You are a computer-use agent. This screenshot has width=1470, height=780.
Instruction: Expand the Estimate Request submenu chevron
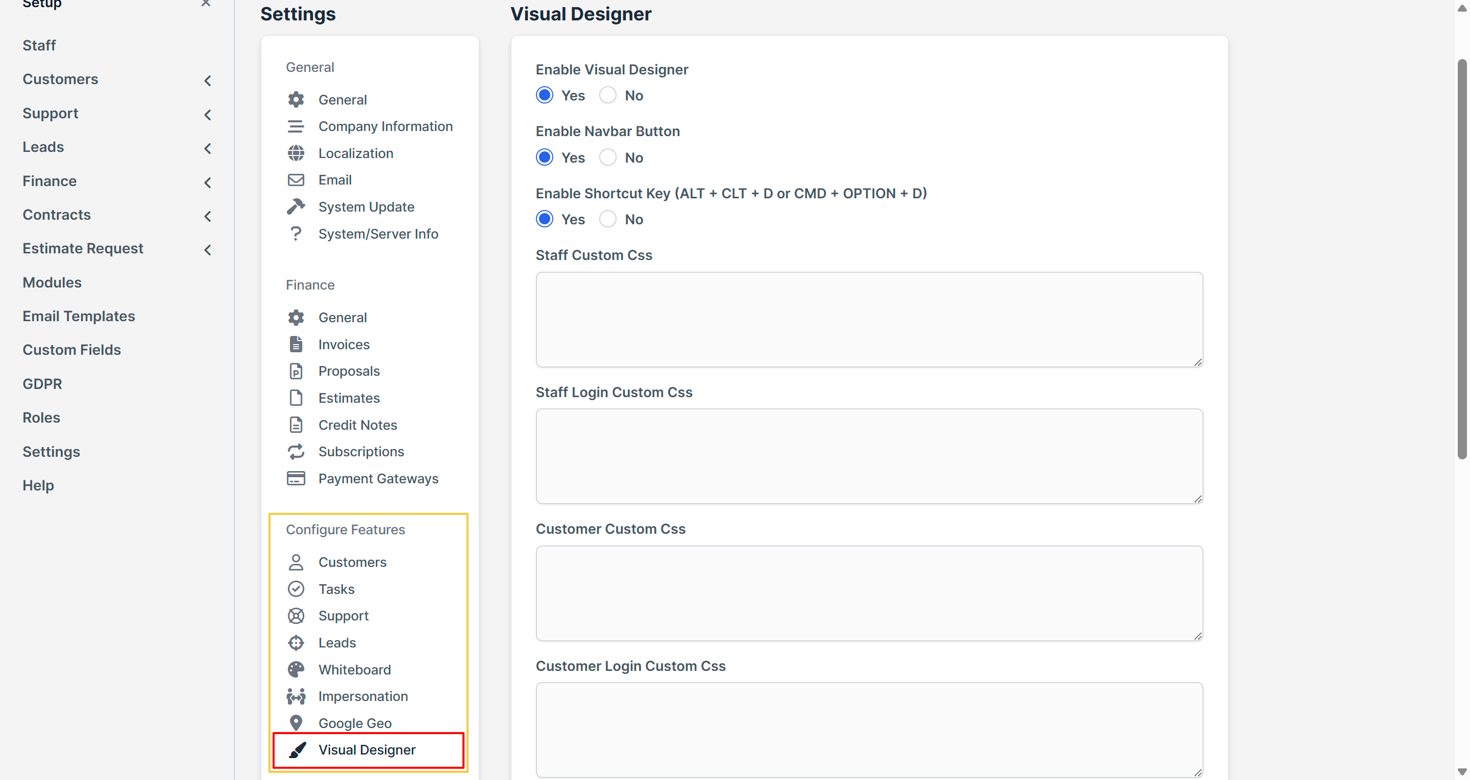click(x=208, y=250)
